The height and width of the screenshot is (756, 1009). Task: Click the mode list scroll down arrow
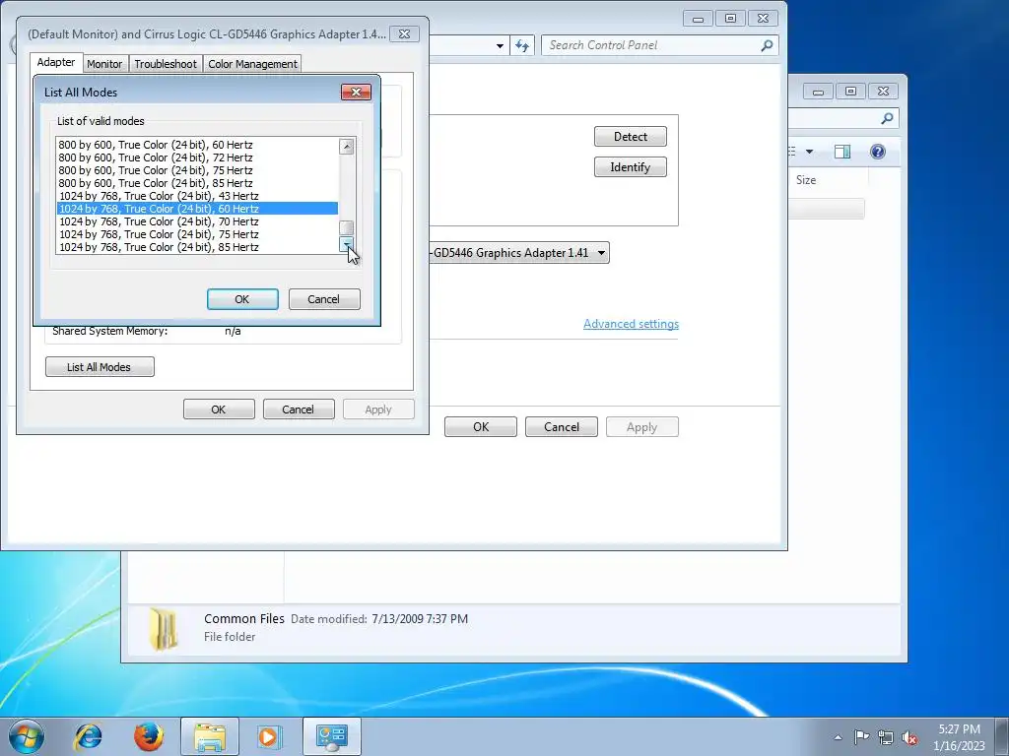(x=347, y=244)
